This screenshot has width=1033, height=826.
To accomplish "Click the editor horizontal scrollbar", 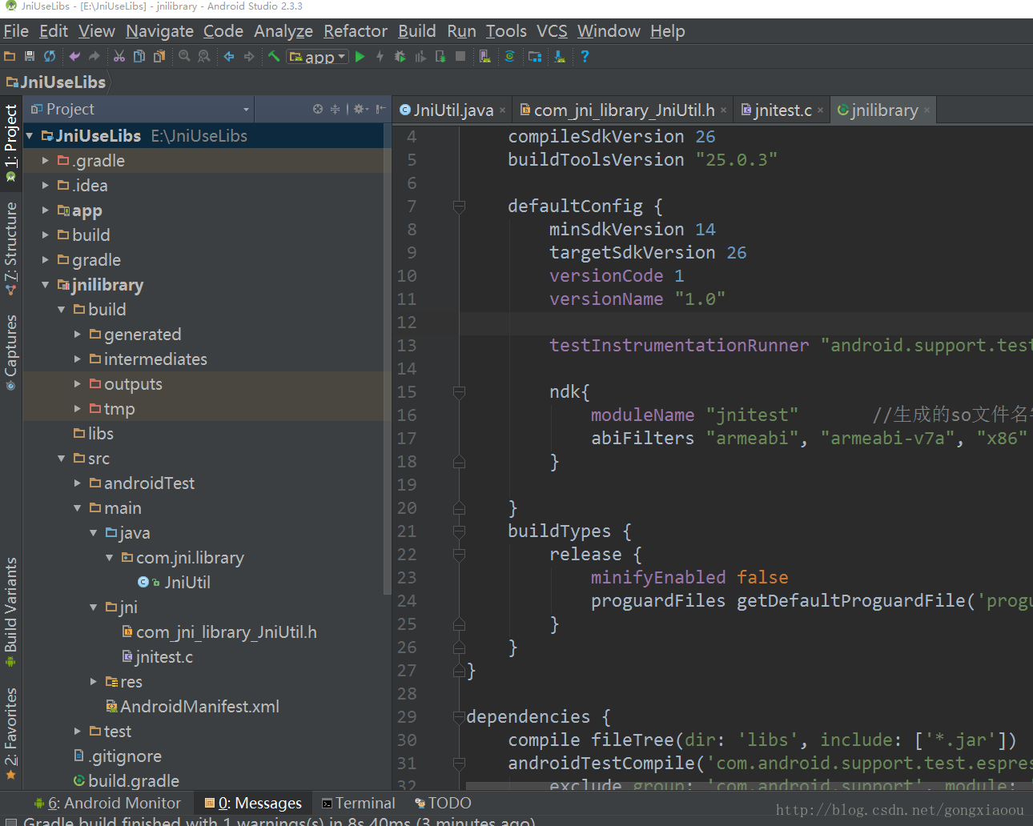I will [x=749, y=786].
